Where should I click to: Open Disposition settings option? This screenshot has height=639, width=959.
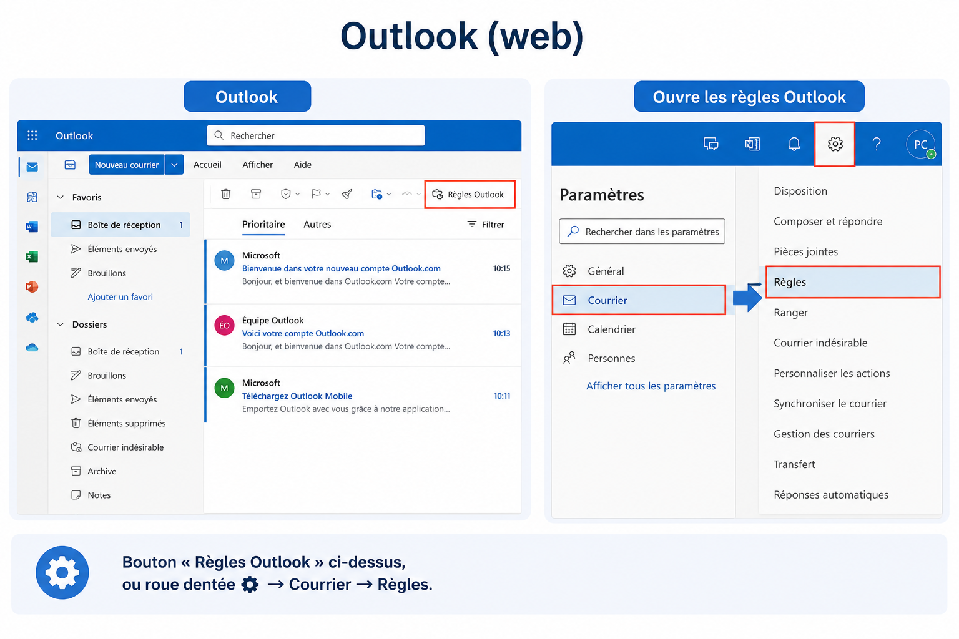tap(800, 191)
